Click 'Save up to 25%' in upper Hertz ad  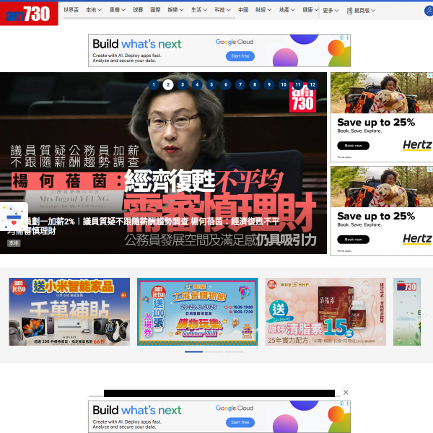point(376,122)
